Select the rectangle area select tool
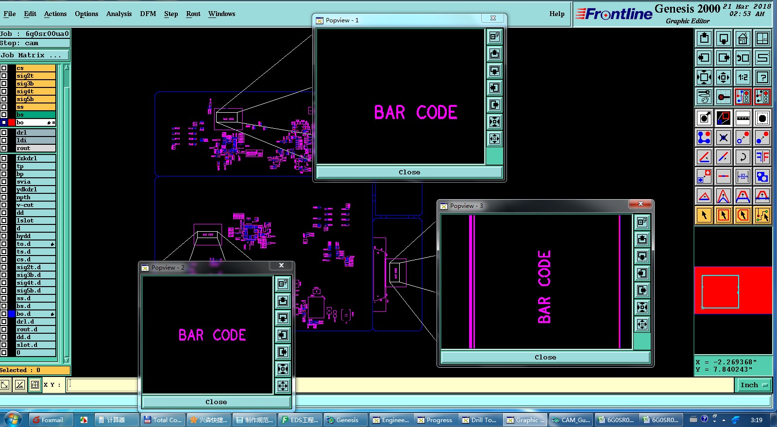 tap(724, 215)
